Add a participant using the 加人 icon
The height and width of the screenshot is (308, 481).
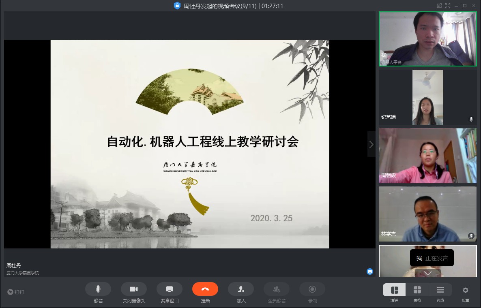click(241, 289)
